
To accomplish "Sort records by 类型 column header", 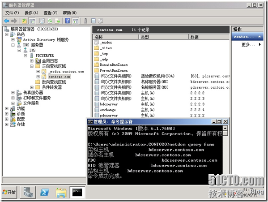I will pyautogui.click(x=164, y=37).
